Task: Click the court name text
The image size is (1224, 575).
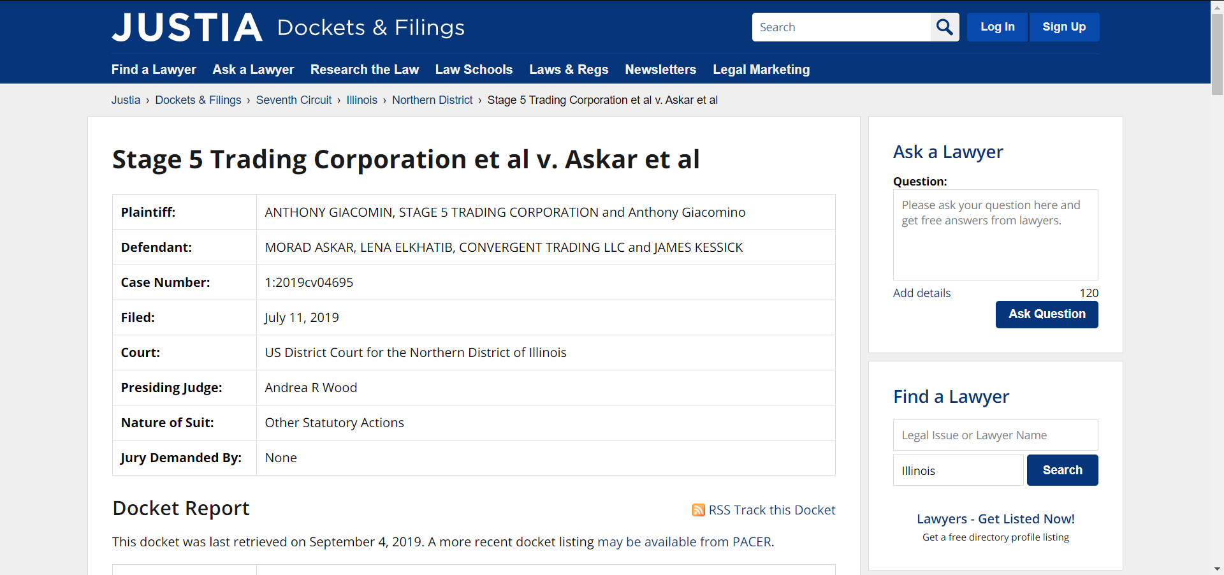Action: pyautogui.click(x=416, y=353)
